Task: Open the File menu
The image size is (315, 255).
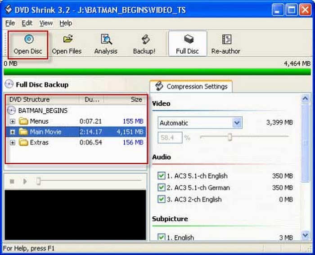Action: coord(10,23)
